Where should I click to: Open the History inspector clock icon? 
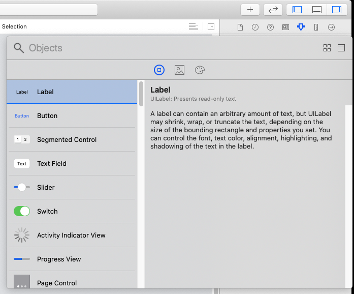tap(255, 27)
